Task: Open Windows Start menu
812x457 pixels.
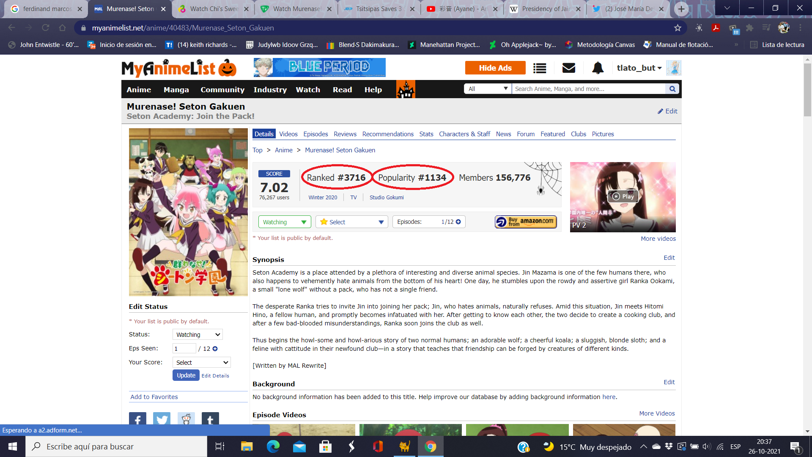Action: [13, 446]
